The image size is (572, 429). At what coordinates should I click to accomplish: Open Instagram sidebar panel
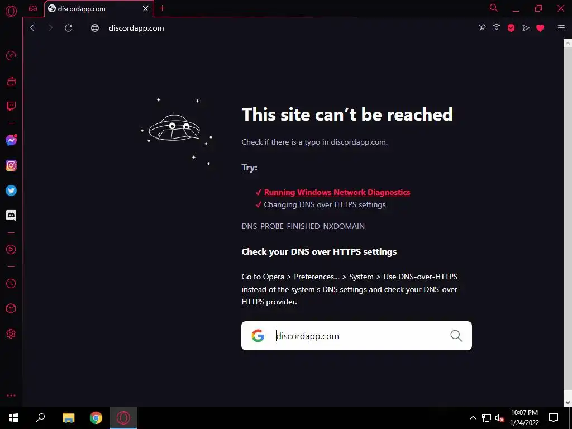pos(11,165)
